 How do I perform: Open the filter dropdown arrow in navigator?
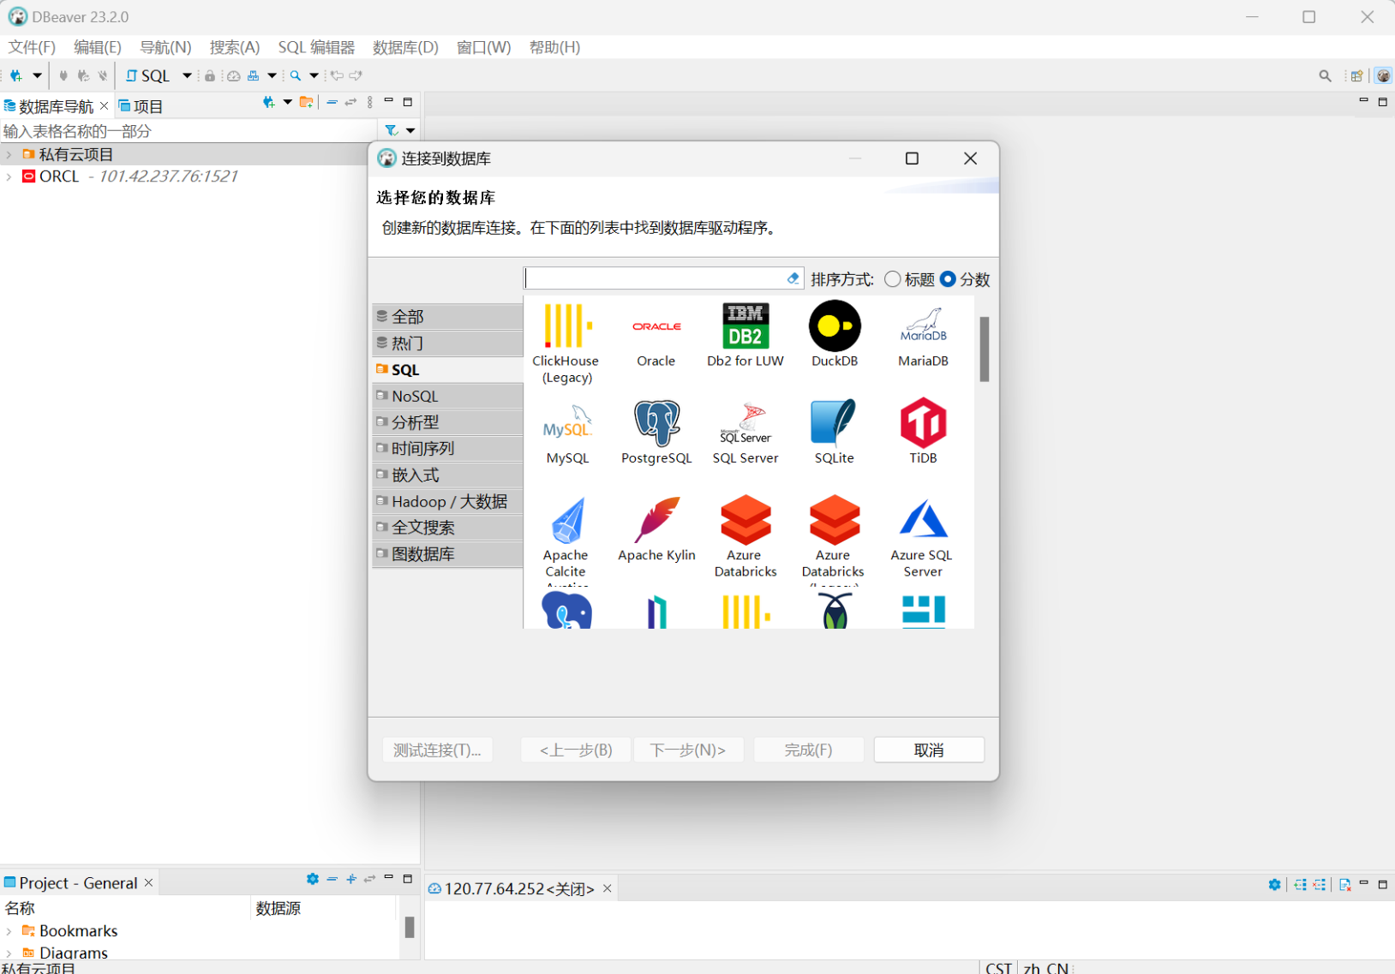tap(410, 130)
